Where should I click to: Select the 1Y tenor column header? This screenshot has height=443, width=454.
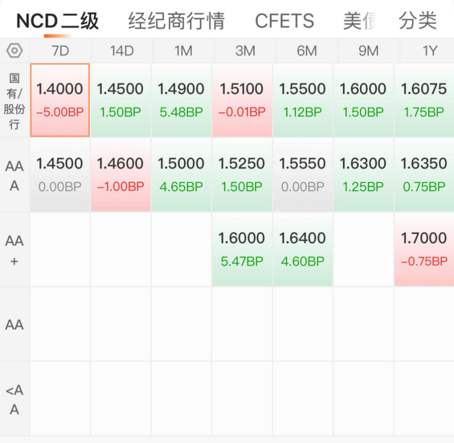pos(430,51)
